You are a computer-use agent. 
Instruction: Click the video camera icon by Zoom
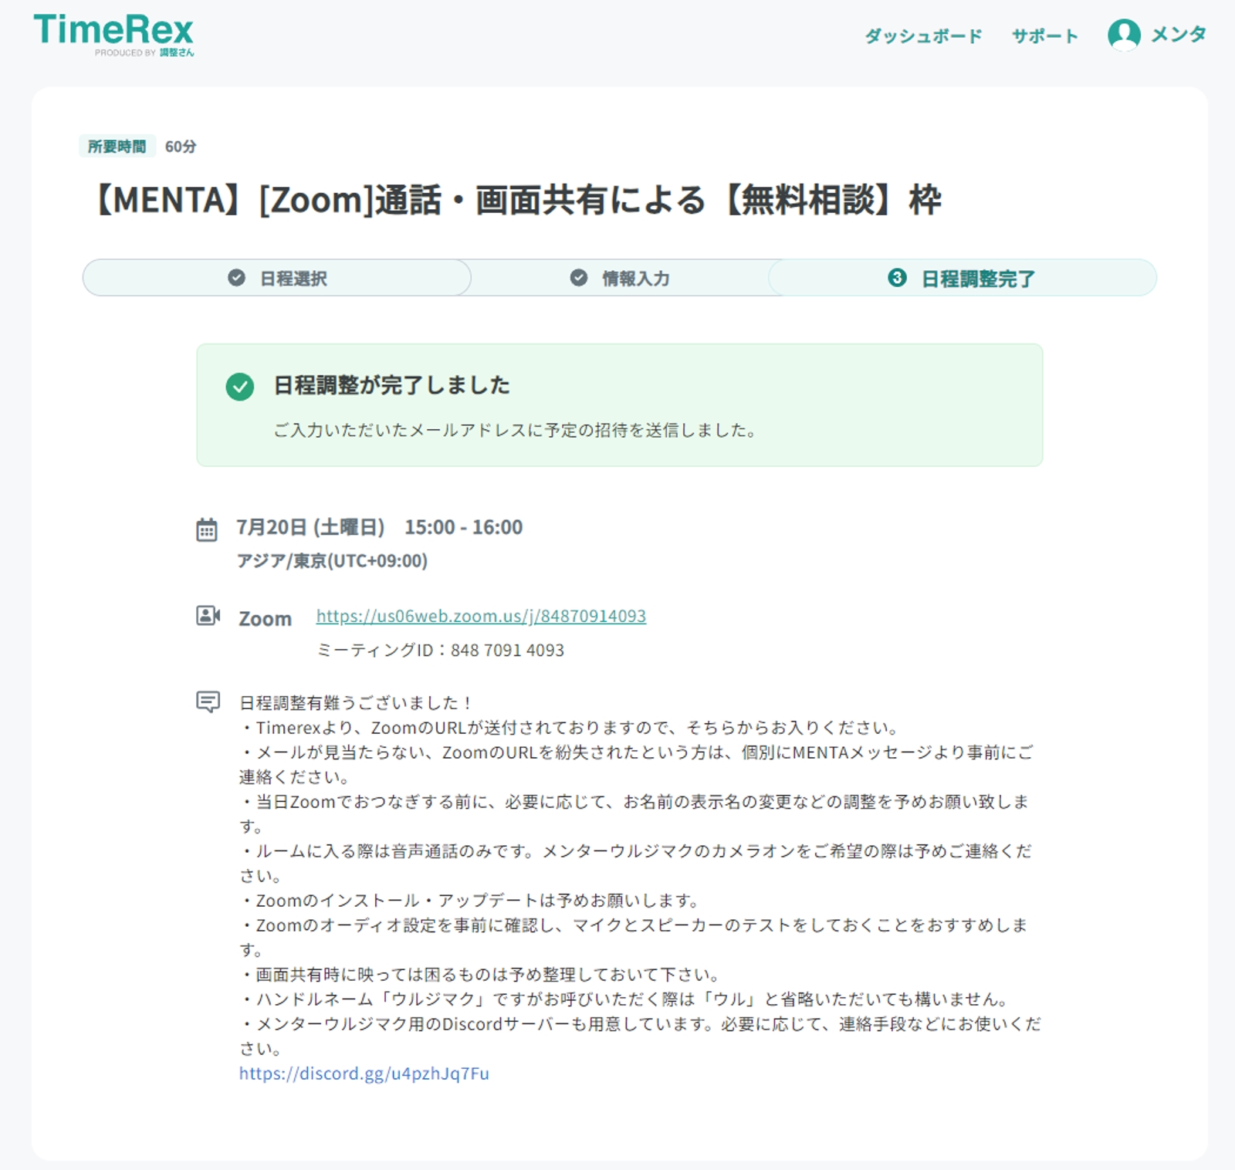(x=208, y=616)
